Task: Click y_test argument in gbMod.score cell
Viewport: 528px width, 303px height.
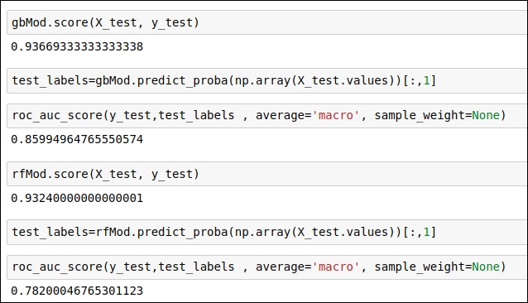Action: pyautogui.click(x=172, y=22)
